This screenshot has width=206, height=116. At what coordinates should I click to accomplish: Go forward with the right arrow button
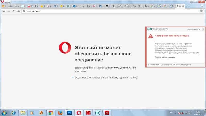coord(9,11)
